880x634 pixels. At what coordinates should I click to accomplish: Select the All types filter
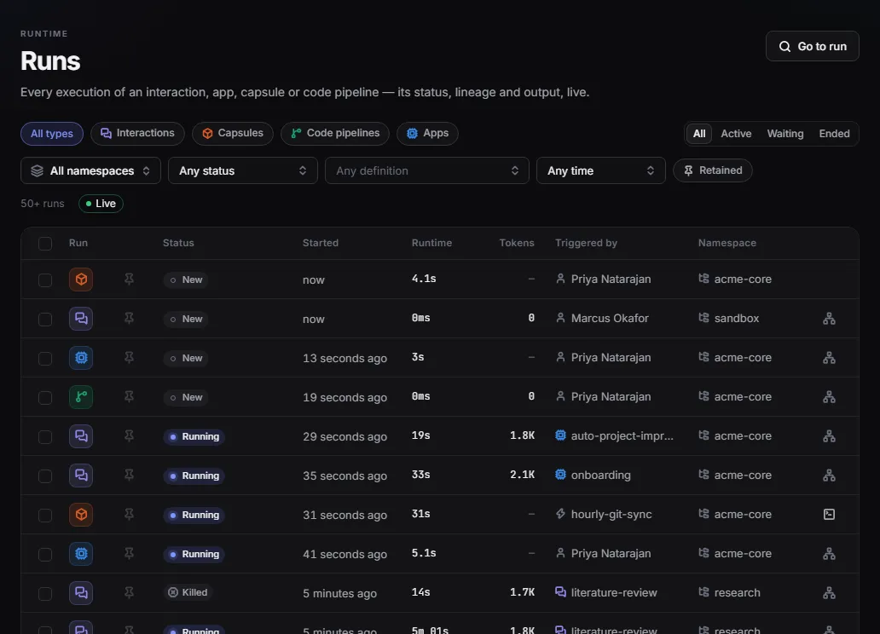(52, 134)
